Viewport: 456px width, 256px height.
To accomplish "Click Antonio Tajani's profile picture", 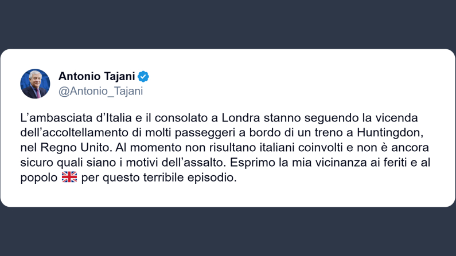I will coord(35,84).
